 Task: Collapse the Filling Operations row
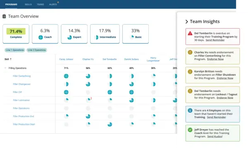click(x=5, y=68)
